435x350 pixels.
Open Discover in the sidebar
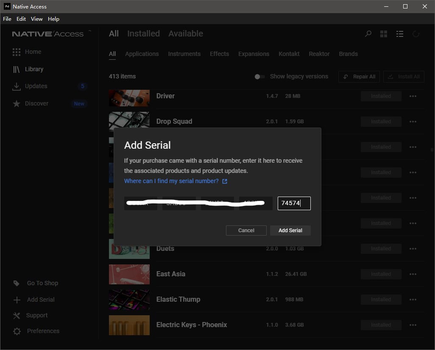(36, 103)
